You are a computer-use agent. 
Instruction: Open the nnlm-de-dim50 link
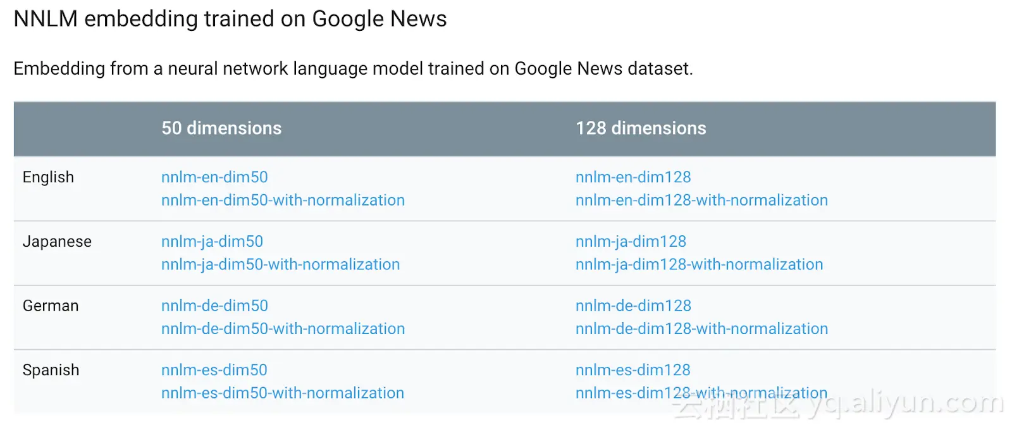point(214,306)
